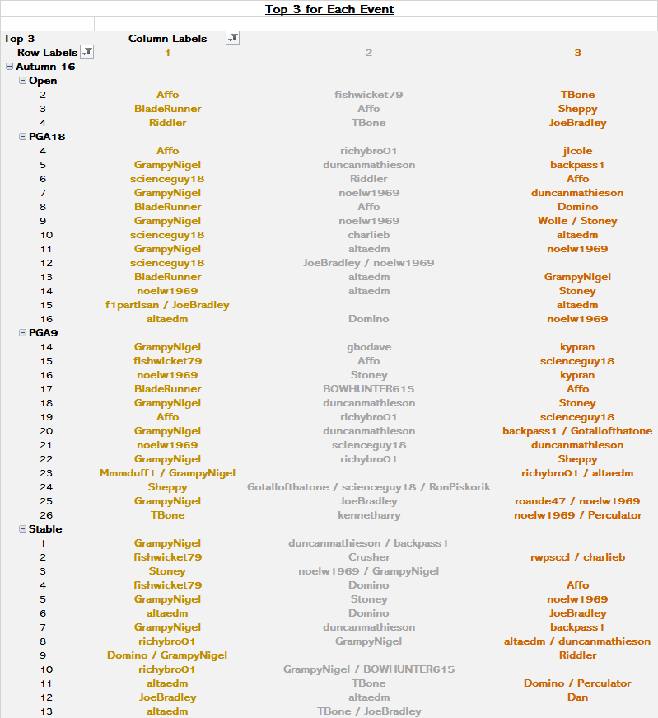Collapse the PGA18 event group

click(x=22, y=137)
